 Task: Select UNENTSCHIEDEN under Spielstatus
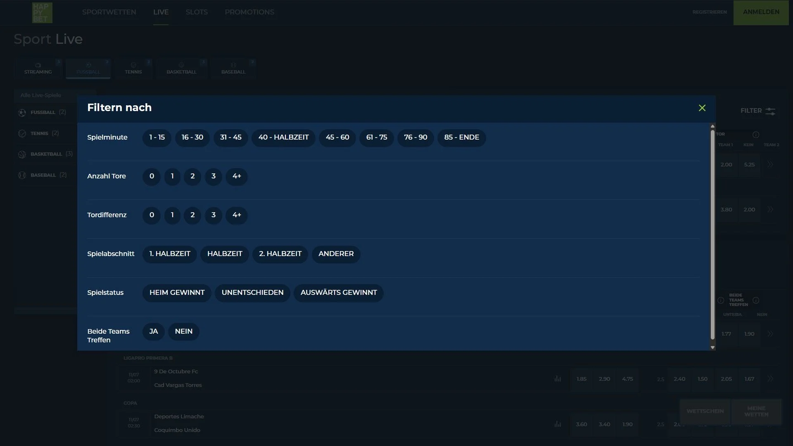tap(252, 293)
